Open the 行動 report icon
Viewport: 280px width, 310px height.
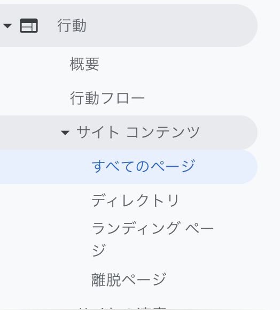[x=29, y=26]
